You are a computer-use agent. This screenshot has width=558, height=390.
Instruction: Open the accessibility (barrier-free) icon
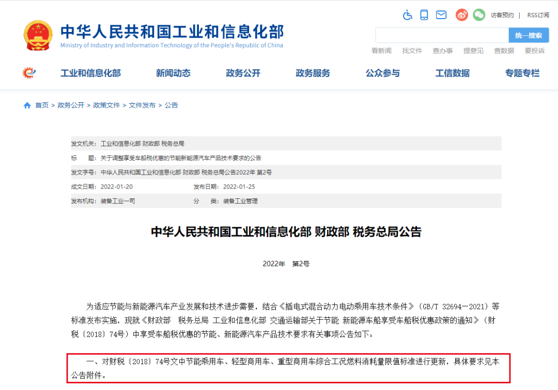tap(407, 15)
